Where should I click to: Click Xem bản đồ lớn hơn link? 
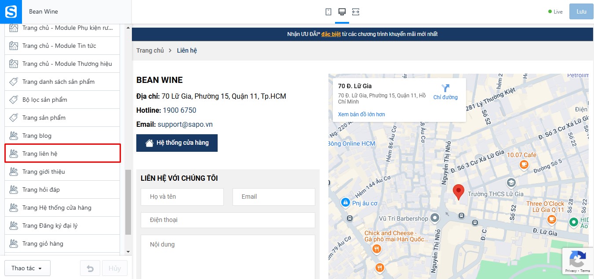(361, 114)
